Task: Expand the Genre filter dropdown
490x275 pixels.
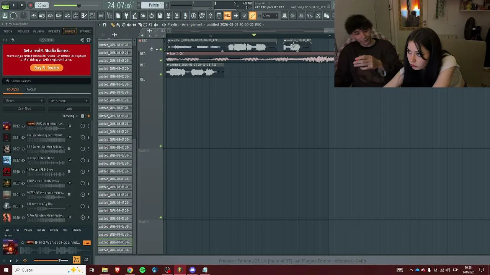Action: click(x=24, y=101)
